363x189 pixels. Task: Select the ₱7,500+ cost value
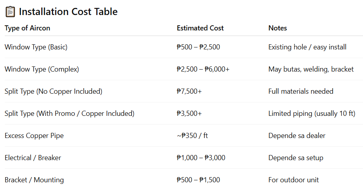[x=189, y=91]
